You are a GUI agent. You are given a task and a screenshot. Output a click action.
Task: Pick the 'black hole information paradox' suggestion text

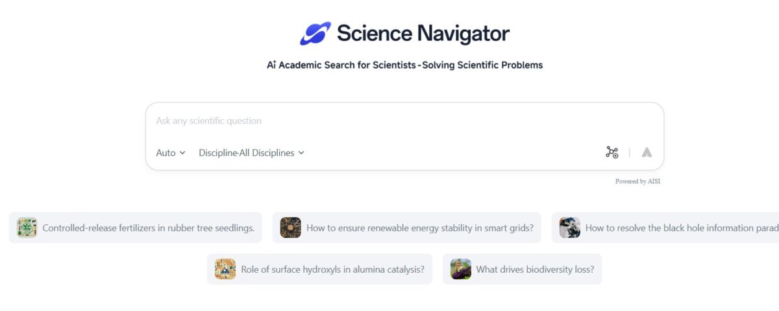tap(682, 228)
